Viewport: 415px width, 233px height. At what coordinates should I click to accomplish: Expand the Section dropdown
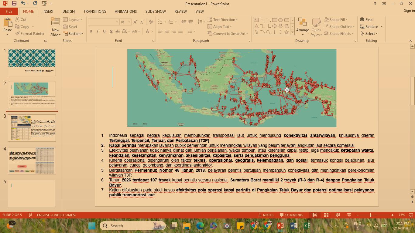[x=73, y=34]
